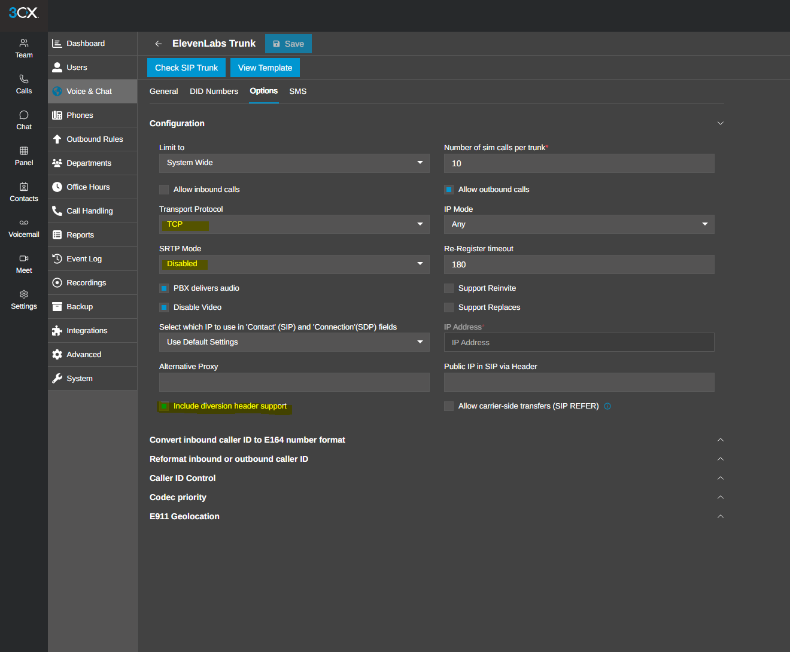The image size is (790, 652).
Task: Open the SRTP Mode dropdown
Action: (x=294, y=264)
